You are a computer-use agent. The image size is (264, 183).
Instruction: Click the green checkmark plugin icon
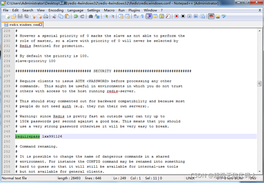tap(224, 16)
